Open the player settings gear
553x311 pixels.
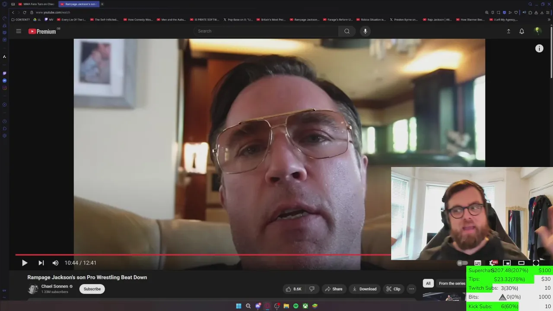coord(493,263)
